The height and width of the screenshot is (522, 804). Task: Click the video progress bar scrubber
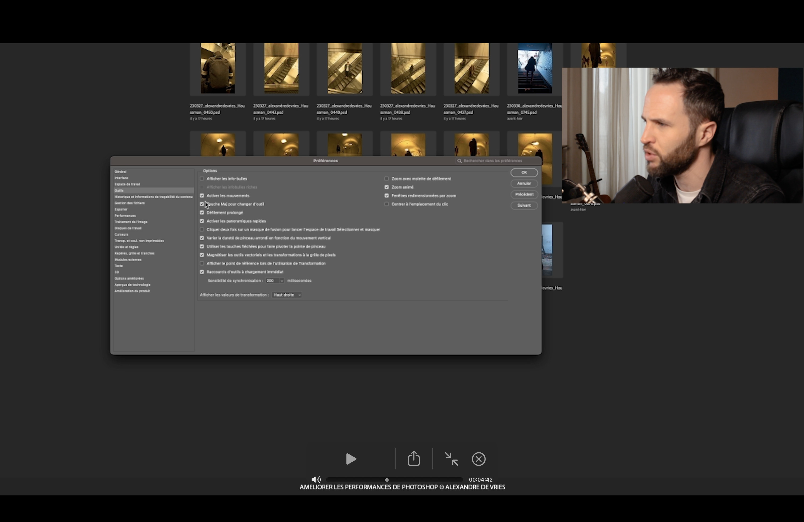(x=387, y=479)
